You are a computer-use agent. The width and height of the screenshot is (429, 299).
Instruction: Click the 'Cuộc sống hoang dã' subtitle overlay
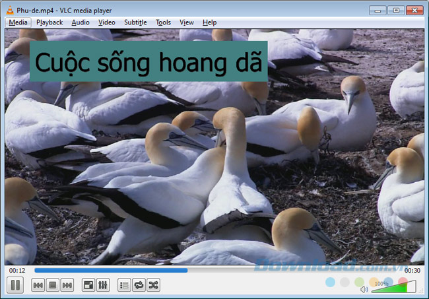point(148,61)
